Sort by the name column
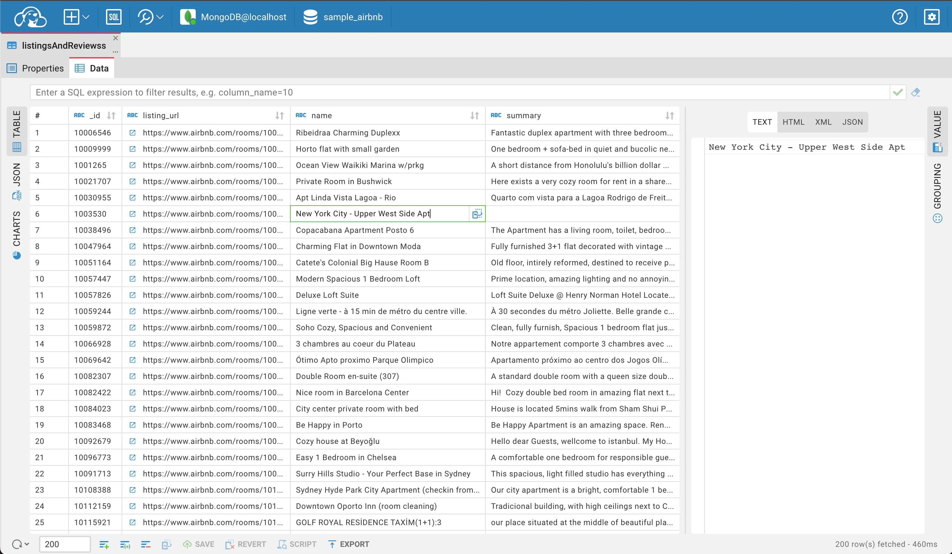Viewport: 952px width, 554px height. tap(474, 116)
